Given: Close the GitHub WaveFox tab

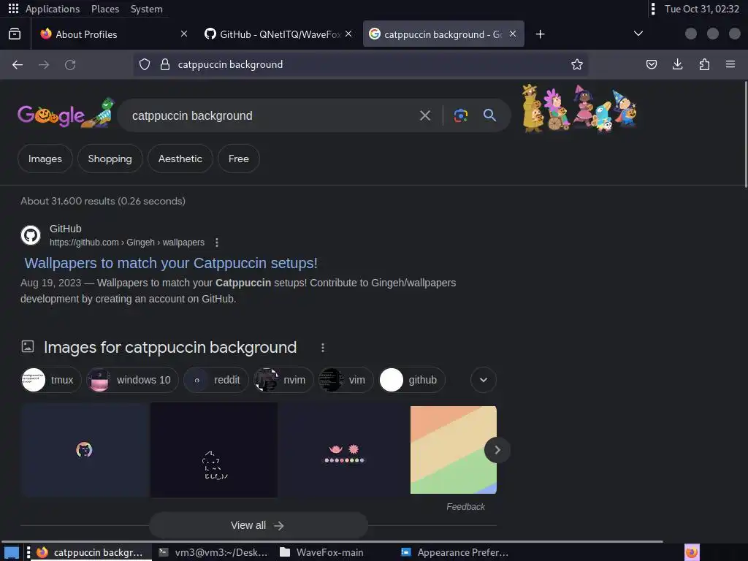Looking at the screenshot, I should click(348, 34).
